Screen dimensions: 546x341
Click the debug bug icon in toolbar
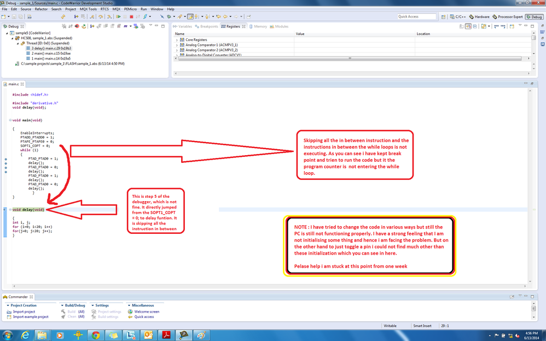(169, 16)
